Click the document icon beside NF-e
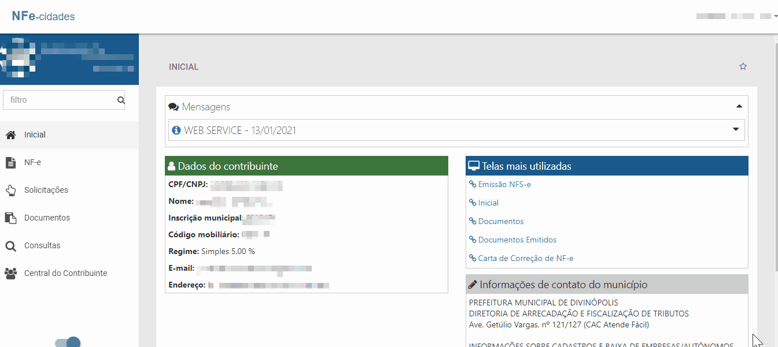The image size is (778, 347). [x=10, y=162]
